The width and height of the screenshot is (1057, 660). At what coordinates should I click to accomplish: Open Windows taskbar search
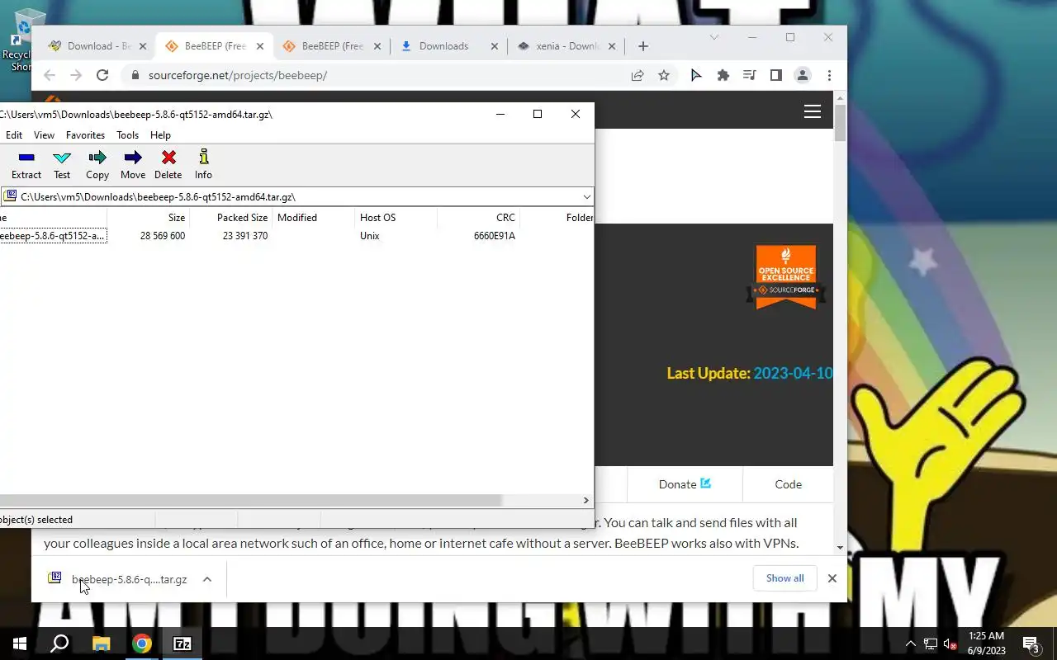[x=59, y=643]
